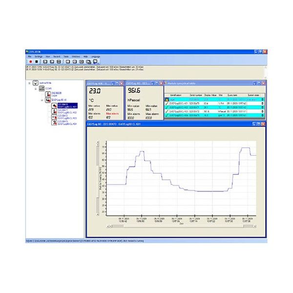Select tree item 023 00473 EASYLog80-CL K04
Viewport: 293px width, 293px height.
67,123
